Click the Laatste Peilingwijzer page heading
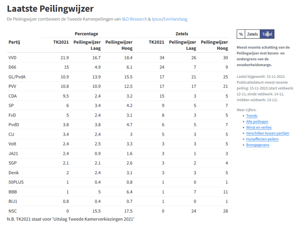Viewport: 295px width, 227px height. coord(50,8)
